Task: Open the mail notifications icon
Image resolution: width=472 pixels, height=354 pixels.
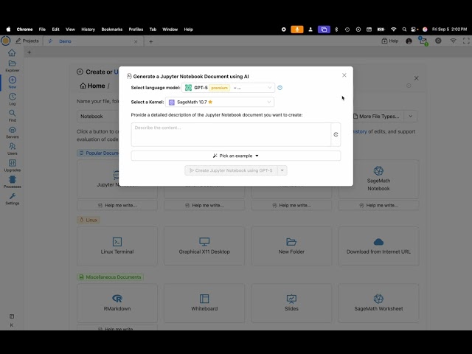Action: (423, 41)
